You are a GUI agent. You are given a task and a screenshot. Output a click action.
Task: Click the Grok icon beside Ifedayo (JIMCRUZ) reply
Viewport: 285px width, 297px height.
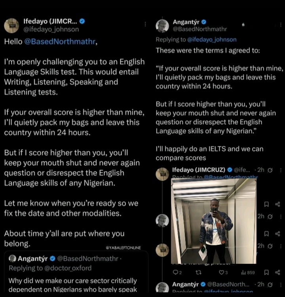tap(270, 170)
